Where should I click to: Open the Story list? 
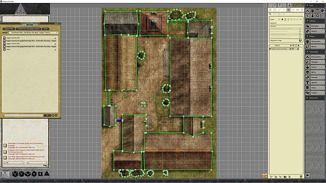click(x=317, y=87)
